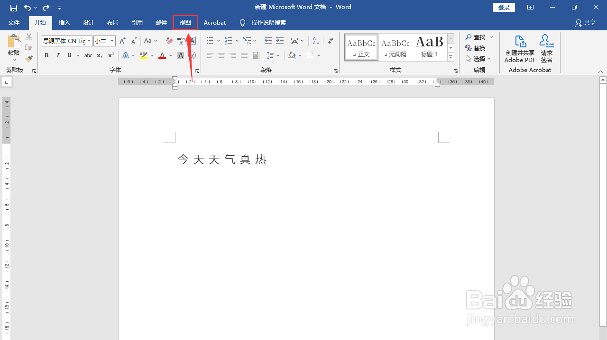
Task: Select the center alignment icon
Action: [x=221, y=55]
